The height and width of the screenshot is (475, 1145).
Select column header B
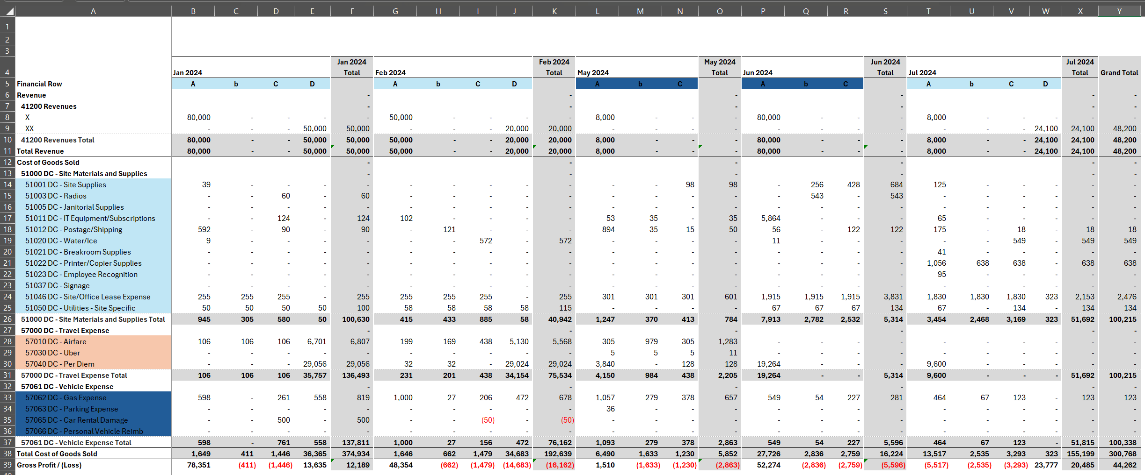click(193, 11)
